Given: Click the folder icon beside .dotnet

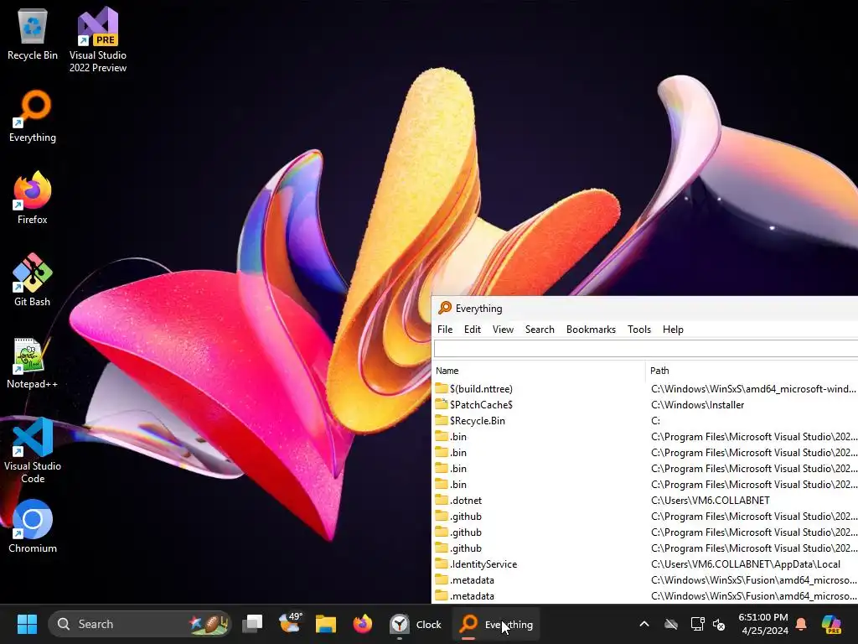Looking at the screenshot, I should coord(441,500).
